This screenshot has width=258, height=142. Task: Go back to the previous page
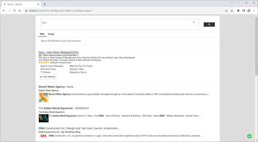(x=4, y=11)
